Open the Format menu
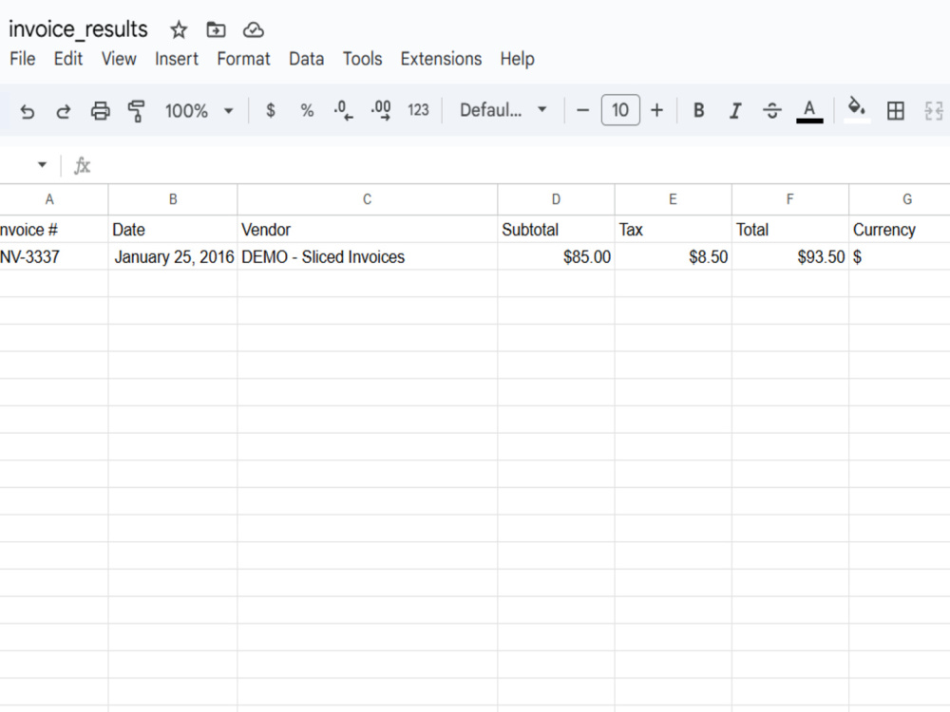 point(243,59)
